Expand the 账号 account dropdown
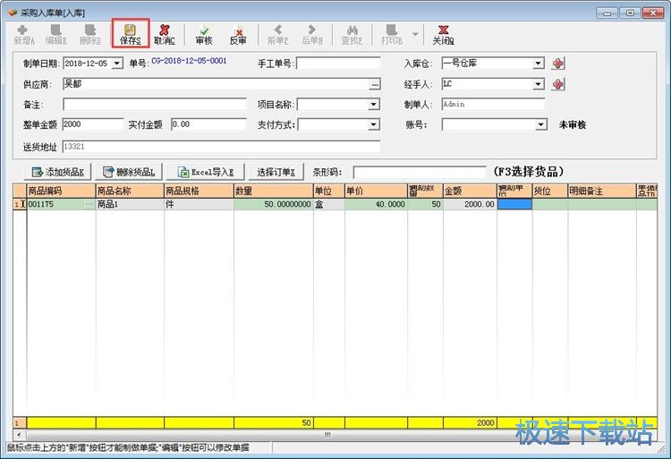Image resolution: width=671 pixels, height=459 pixels. pyautogui.click(x=541, y=125)
